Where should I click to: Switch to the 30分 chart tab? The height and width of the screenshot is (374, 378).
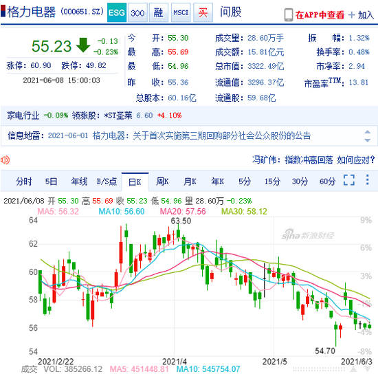tap(300, 181)
